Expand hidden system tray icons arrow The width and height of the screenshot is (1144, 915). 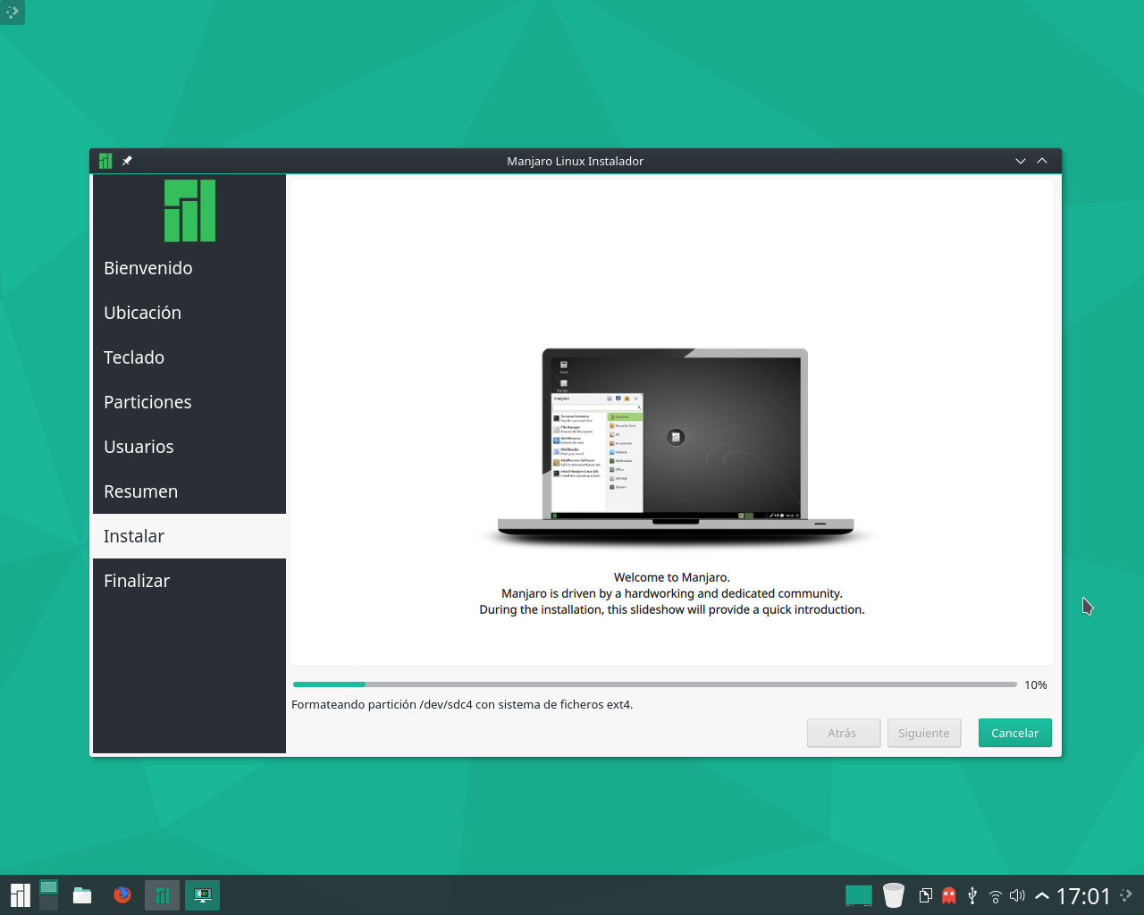[x=1042, y=896]
